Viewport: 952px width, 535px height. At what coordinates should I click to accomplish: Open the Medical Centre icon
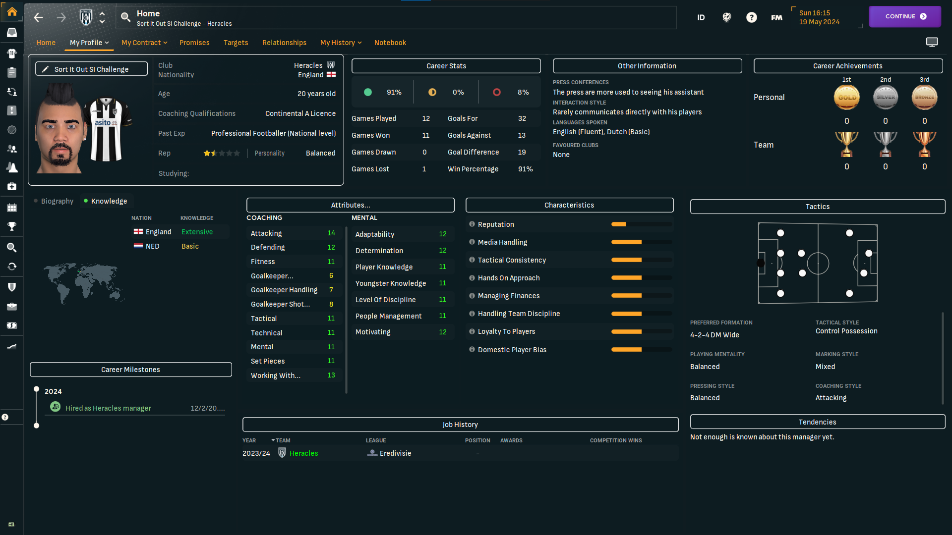click(12, 186)
